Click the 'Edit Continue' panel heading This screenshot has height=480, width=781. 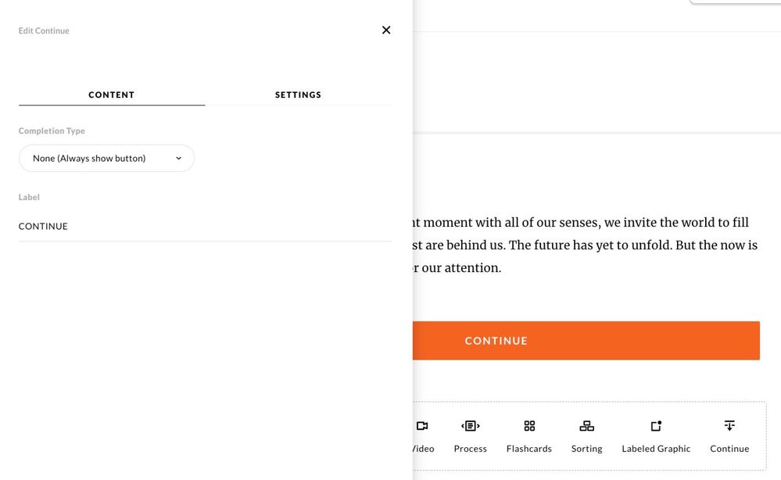coord(44,31)
